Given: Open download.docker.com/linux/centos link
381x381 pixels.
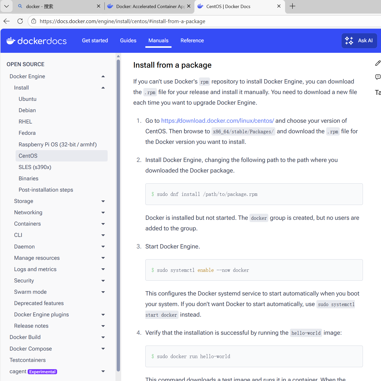Looking at the screenshot, I should coord(218,121).
